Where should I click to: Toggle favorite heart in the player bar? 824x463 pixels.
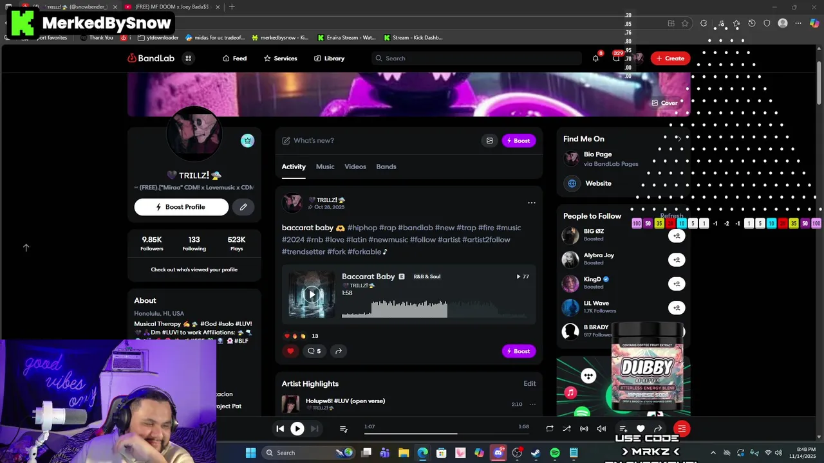click(x=641, y=429)
